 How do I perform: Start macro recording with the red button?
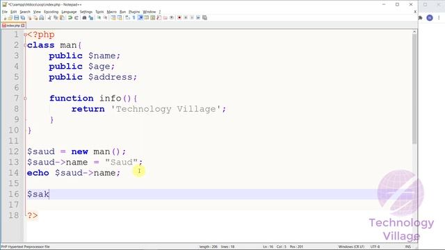tap(179, 18)
